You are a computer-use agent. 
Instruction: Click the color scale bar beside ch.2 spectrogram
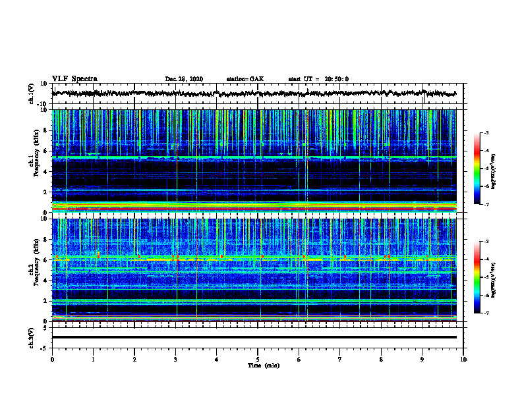[x=477, y=277]
